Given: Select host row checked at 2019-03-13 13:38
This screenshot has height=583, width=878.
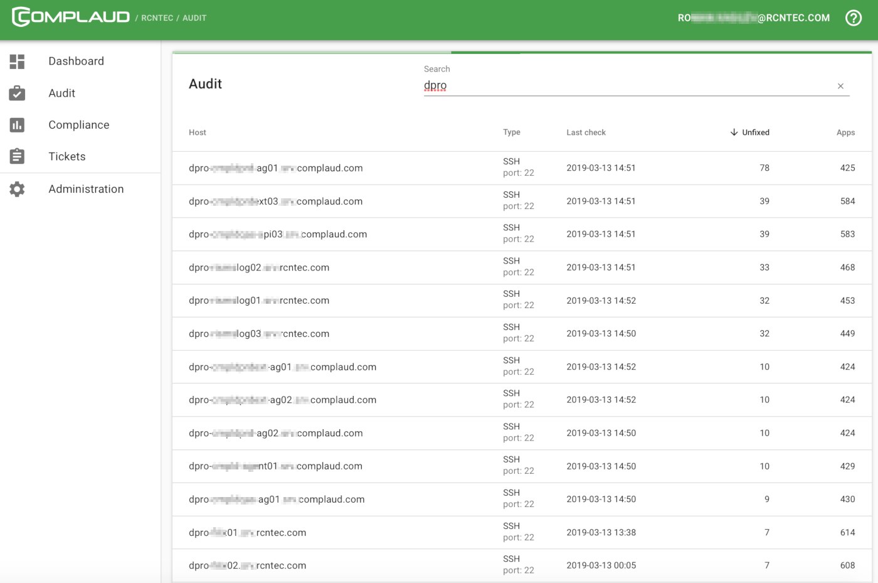Looking at the screenshot, I should (x=248, y=533).
